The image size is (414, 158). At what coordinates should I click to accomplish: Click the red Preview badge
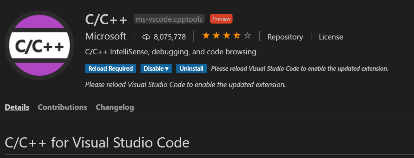pos(221,18)
